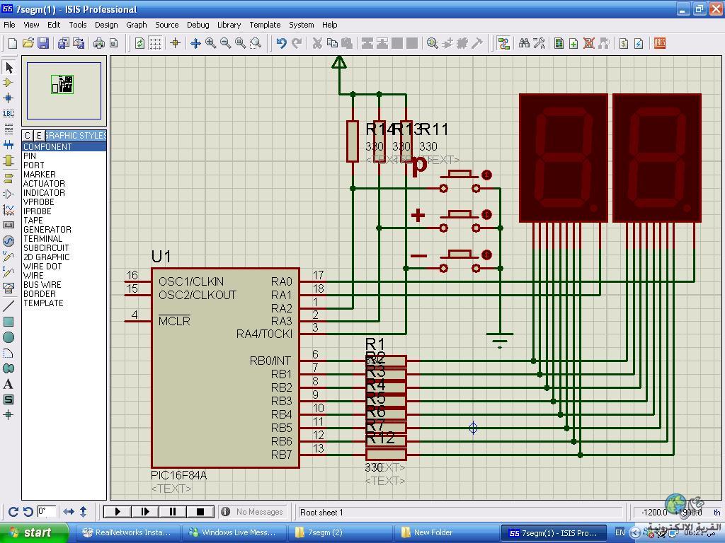
Task: Open the View menu
Action: tap(31, 25)
